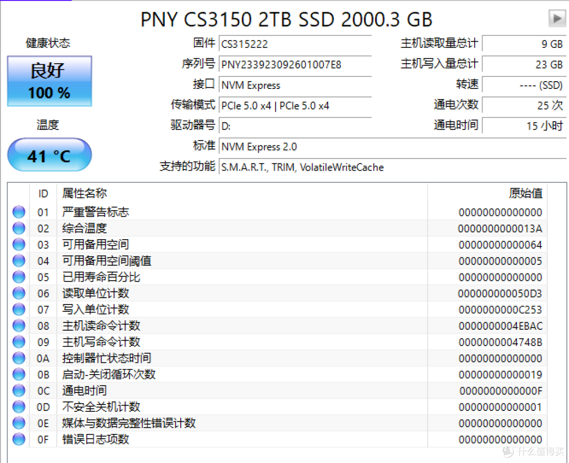This screenshot has width=569, height=463.
Task: Click the status indicator for 控制器忙状态时间
Action: pyautogui.click(x=18, y=358)
